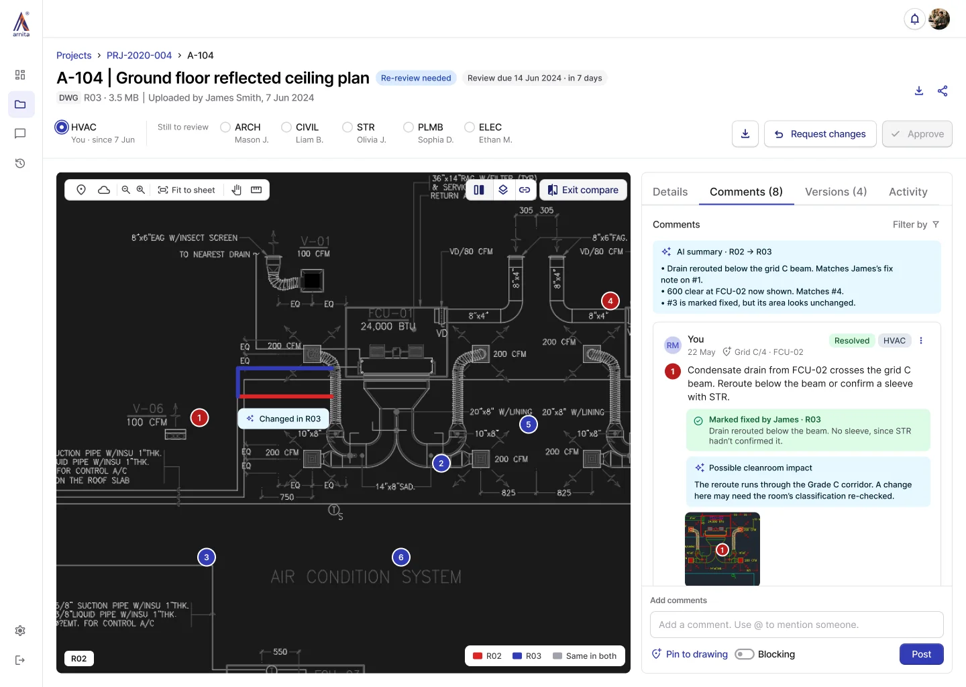Screen dimensions: 966x687
Task: Open download options button beside Request changes
Action: (x=745, y=134)
